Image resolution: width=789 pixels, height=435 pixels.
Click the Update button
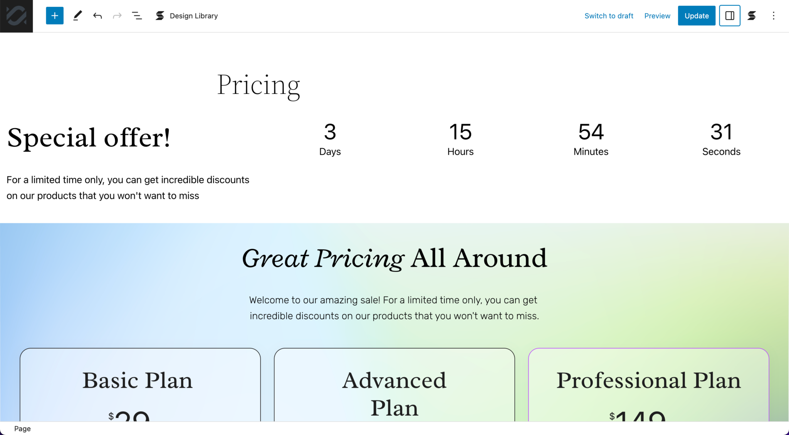[x=696, y=15]
